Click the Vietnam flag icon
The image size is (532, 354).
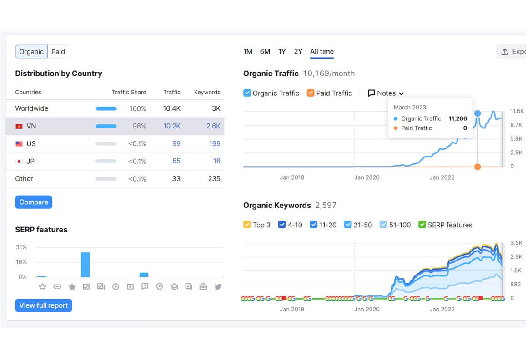(x=19, y=126)
